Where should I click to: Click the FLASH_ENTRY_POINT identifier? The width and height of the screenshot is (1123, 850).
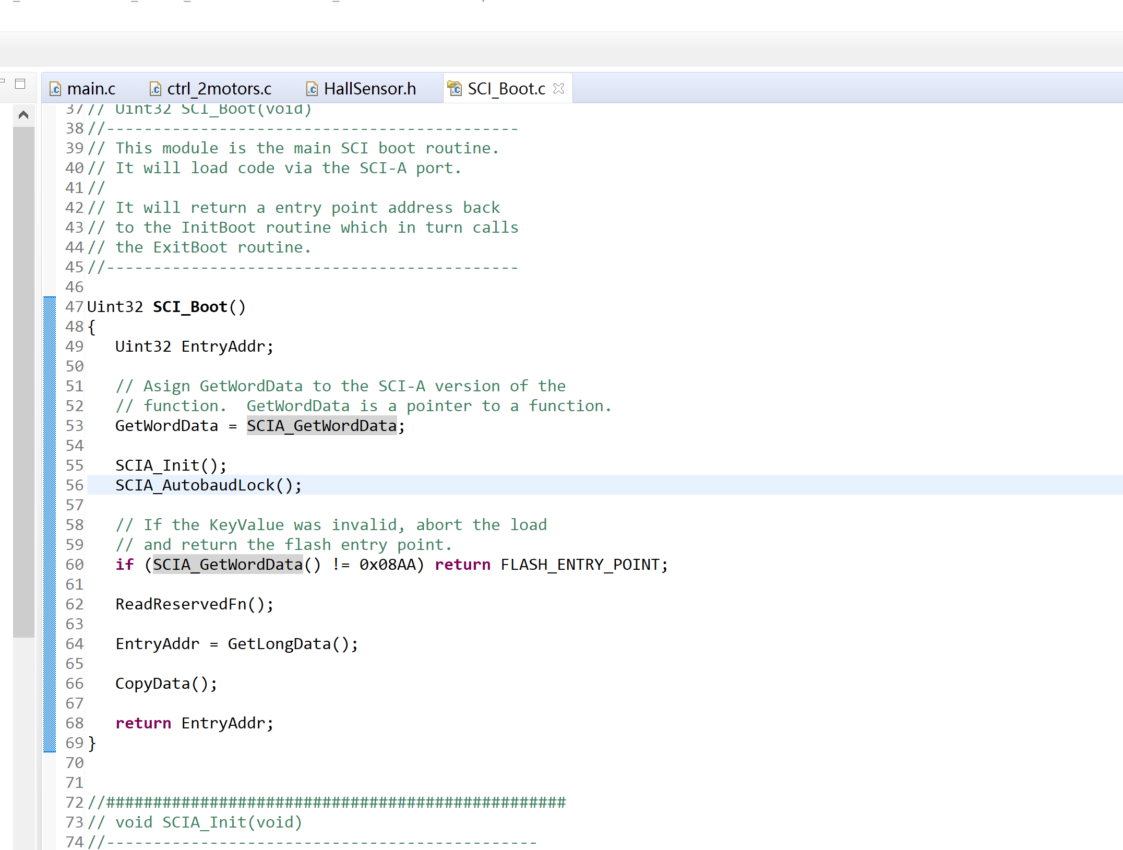click(x=580, y=565)
